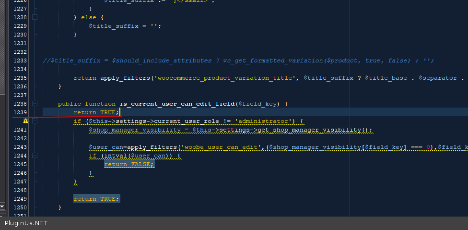Click the $shop_manager_visibility variable on line 1241
Screen dimensions: 468x230
(x=130, y=130)
